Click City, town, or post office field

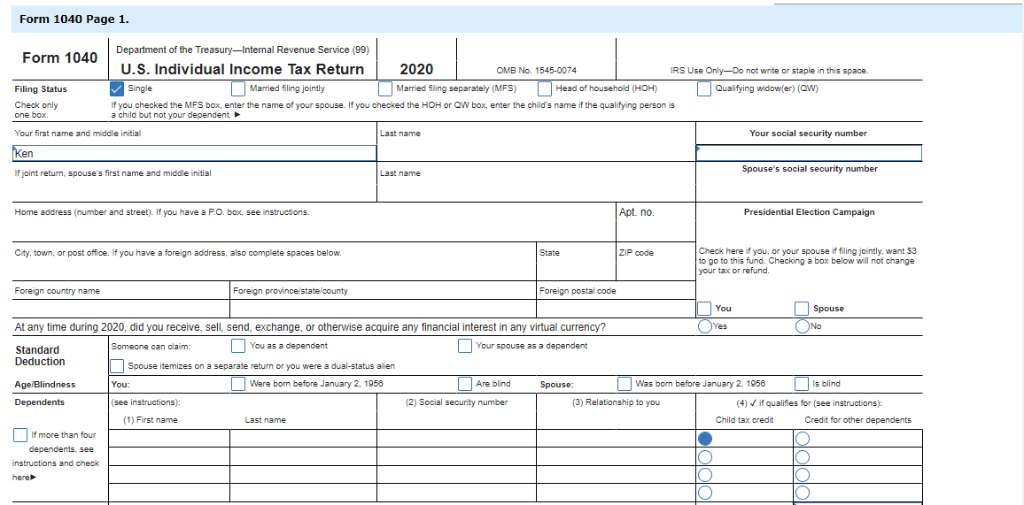point(275,271)
